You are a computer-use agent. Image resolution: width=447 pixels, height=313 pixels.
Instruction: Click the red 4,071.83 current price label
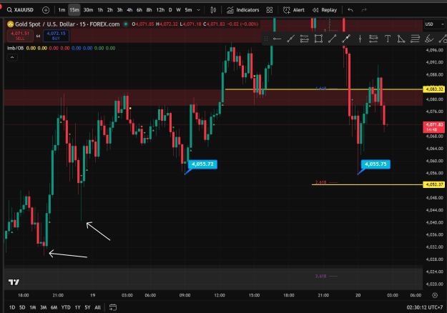tap(434, 127)
